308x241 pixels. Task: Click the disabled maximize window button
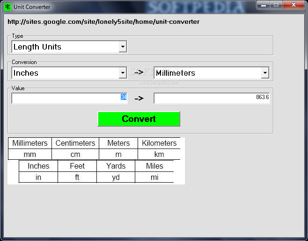click(x=276, y=5)
